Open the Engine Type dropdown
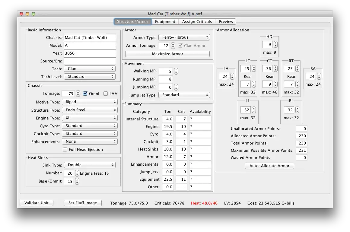Image resolution: width=350 pixels, height=232 pixels. pyautogui.click(x=90, y=118)
